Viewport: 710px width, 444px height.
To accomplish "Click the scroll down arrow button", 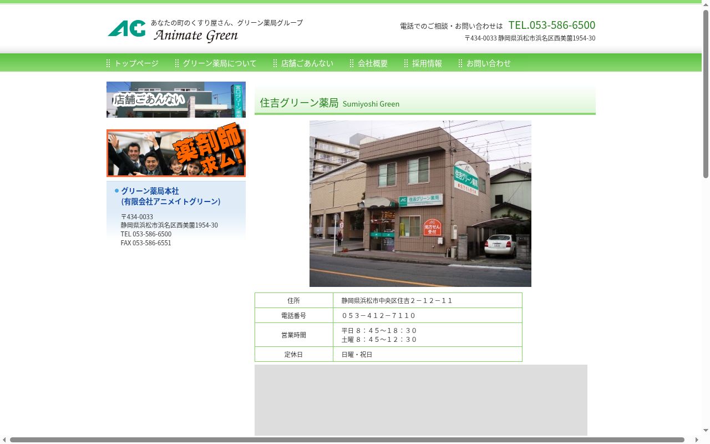I will pos(706,430).
